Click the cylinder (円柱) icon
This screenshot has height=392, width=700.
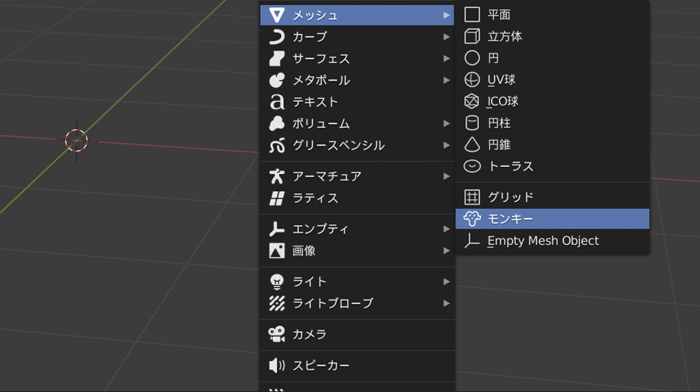tap(472, 123)
